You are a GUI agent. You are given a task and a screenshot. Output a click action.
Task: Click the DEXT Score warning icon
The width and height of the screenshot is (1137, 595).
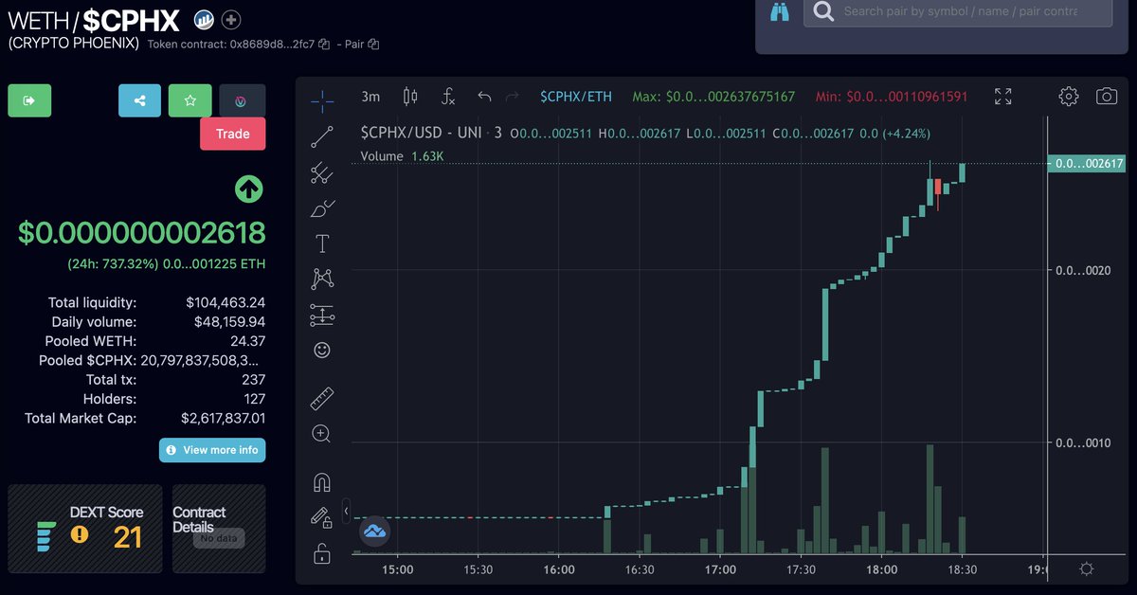point(80,535)
